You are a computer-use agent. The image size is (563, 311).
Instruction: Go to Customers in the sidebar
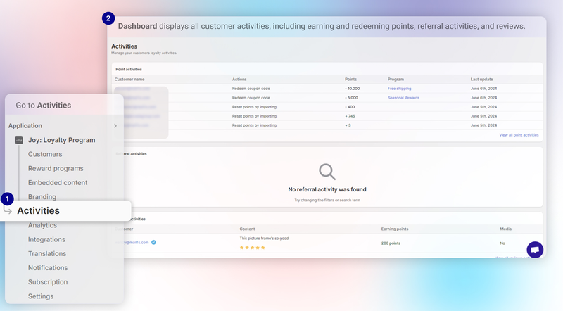[x=45, y=154]
